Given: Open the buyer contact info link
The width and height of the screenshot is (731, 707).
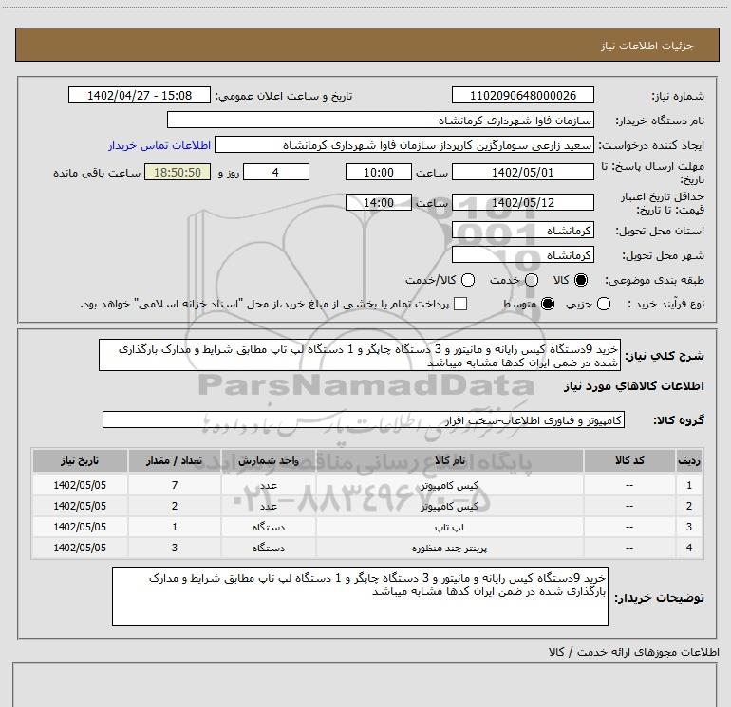Looking at the screenshot, I should pyautogui.click(x=159, y=145).
